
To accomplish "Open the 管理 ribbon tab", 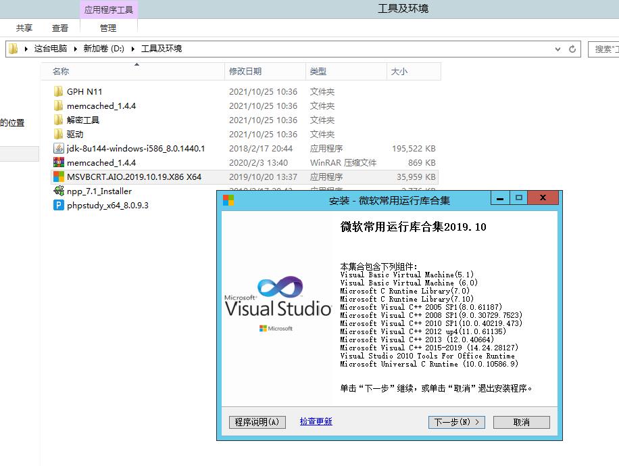I will [108, 28].
